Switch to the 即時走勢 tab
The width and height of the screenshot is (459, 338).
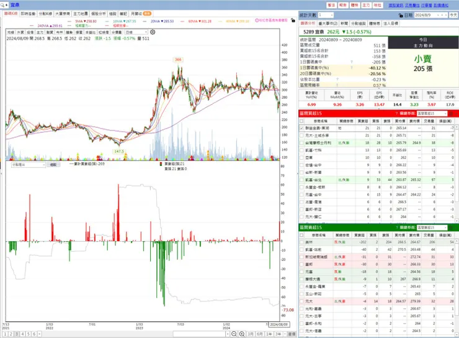pyautogui.click(x=28, y=14)
